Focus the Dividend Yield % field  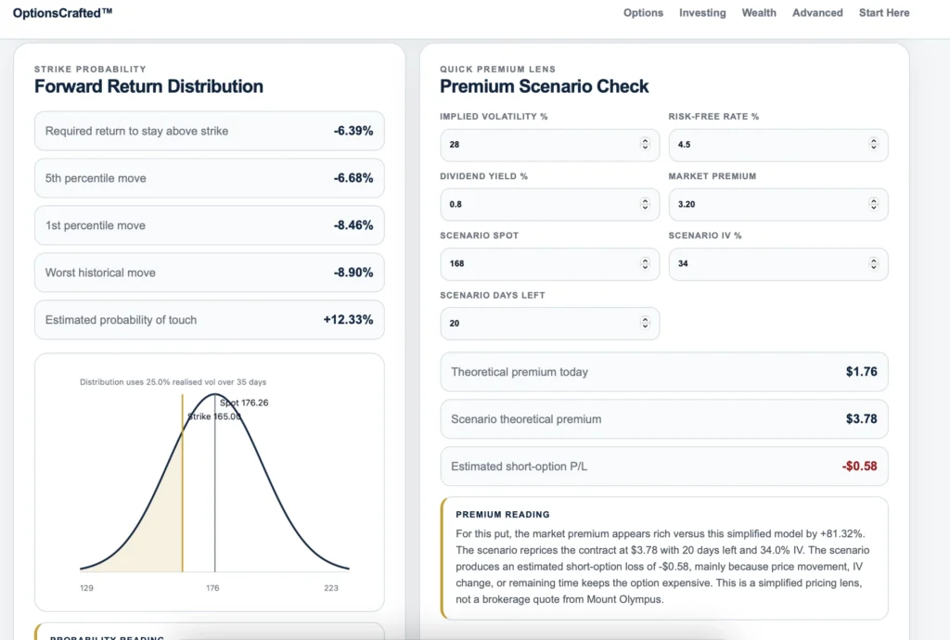pos(549,204)
